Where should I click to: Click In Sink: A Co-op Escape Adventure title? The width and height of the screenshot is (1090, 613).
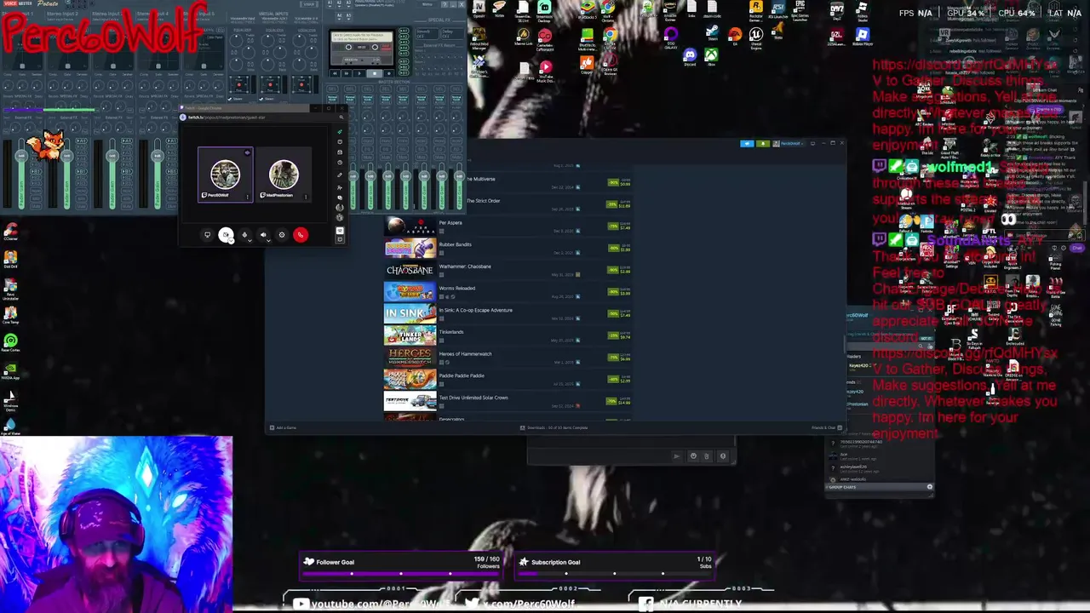[475, 310]
